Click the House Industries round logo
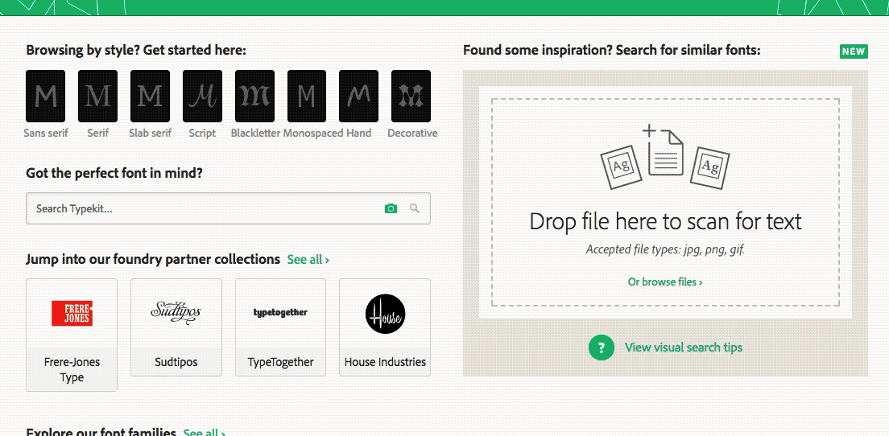 point(385,314)
